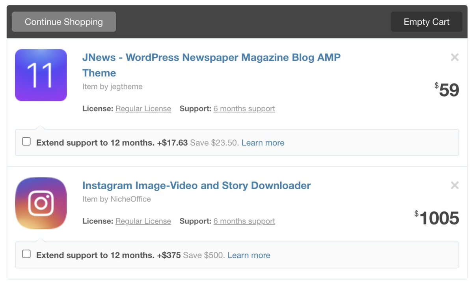473x282 pixels.
Task: Change Regular License for JNews theme
Action: click(143, 108)
